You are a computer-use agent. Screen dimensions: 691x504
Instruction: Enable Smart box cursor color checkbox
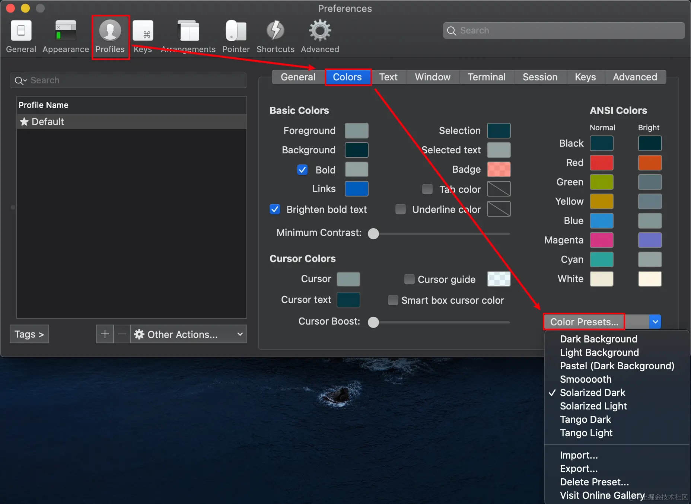click(393, 300)
